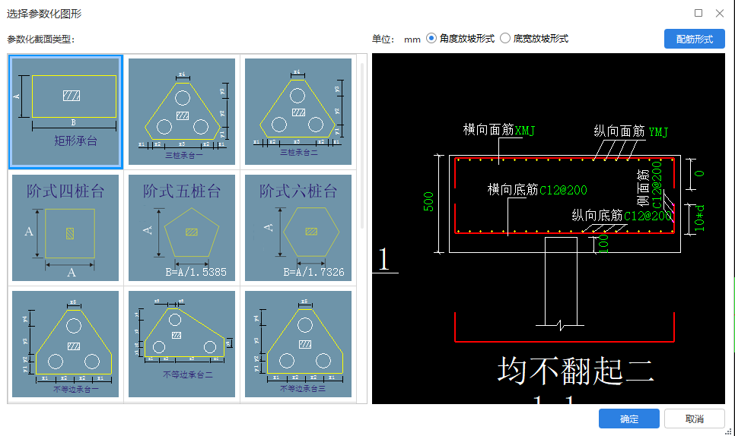The height and width of the screenshot is (436, 735).
Task: Edit 纵向面筋 YMJ value in diagram
Action: [659, 132]
